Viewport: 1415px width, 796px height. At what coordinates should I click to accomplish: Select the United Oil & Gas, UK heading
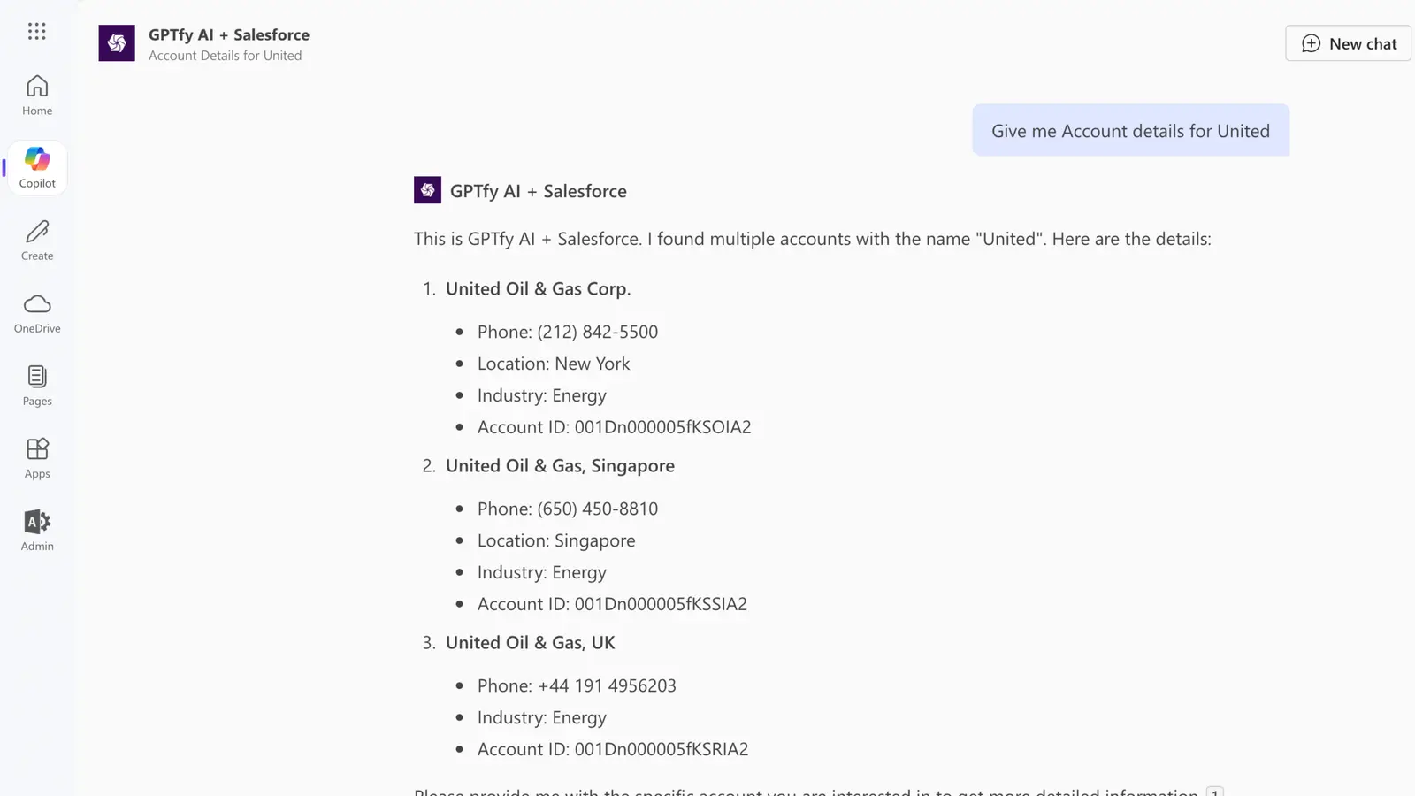[x=530, y=643]
